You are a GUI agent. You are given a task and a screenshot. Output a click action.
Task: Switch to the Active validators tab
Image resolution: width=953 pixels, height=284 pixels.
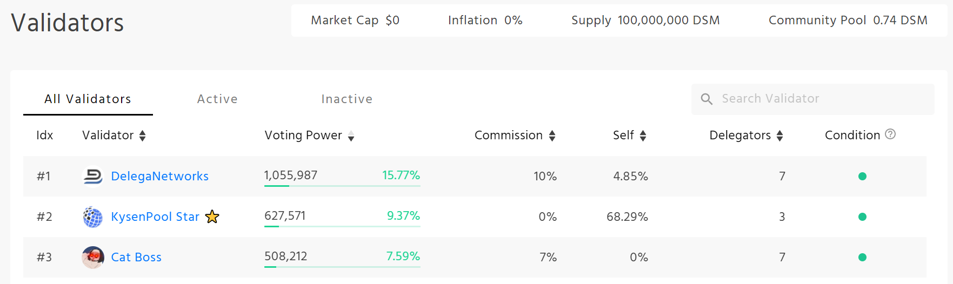(x=217, y=99)
